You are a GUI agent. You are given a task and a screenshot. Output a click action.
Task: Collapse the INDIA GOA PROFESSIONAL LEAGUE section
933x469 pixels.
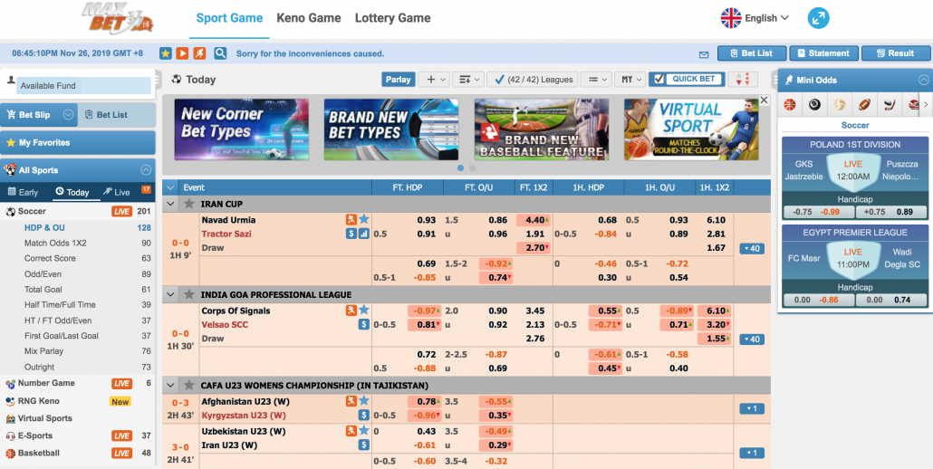[171, 294]
